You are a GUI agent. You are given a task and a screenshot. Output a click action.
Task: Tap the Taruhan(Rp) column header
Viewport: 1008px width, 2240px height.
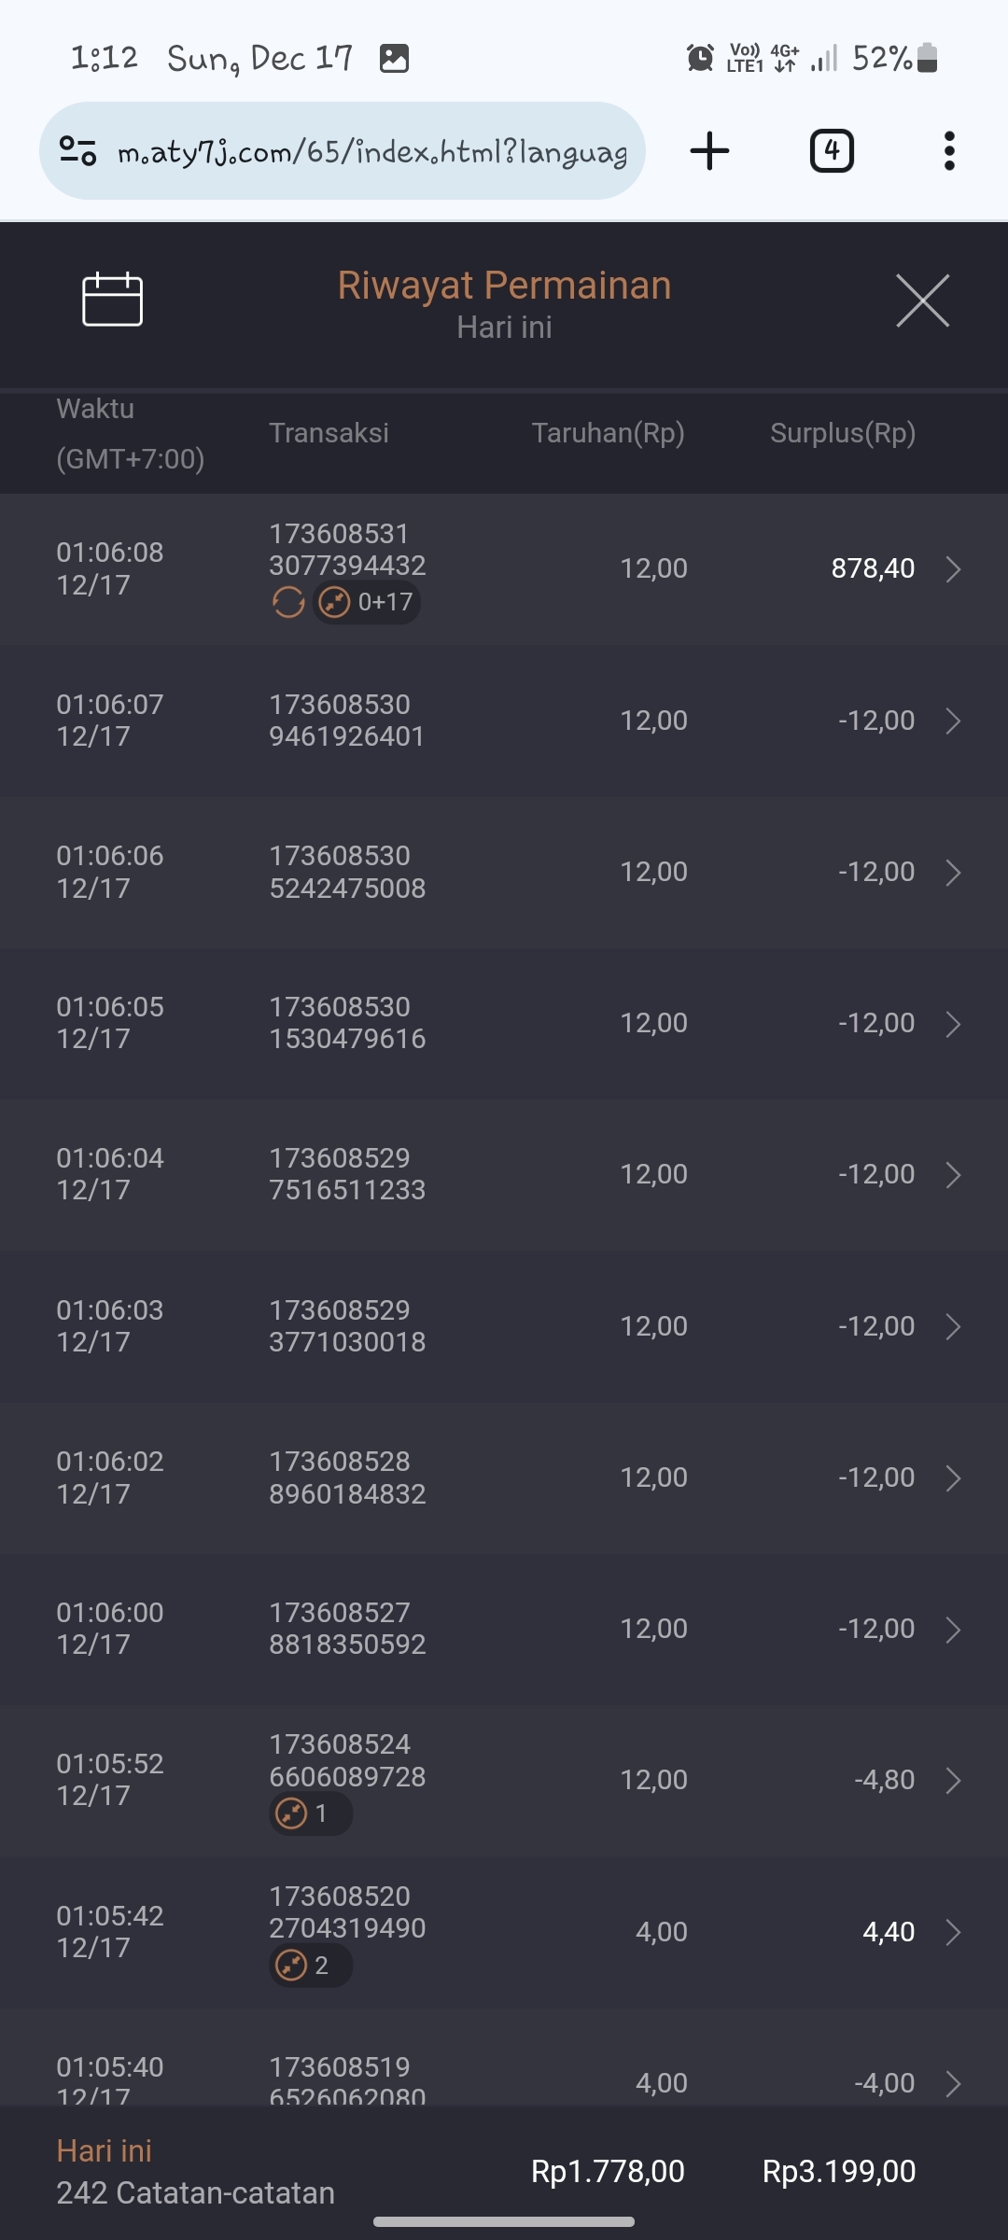point(608,433)
